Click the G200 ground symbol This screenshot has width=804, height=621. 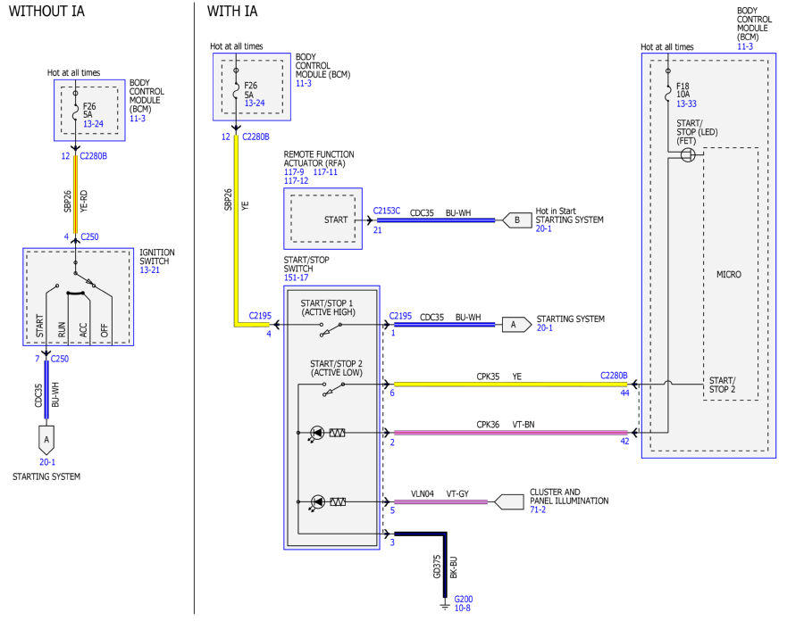445,606
